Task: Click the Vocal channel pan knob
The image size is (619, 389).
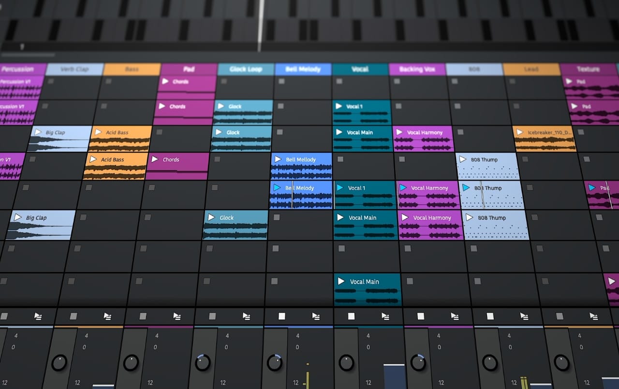Action: pyautogui.click(x=346, y=362)
